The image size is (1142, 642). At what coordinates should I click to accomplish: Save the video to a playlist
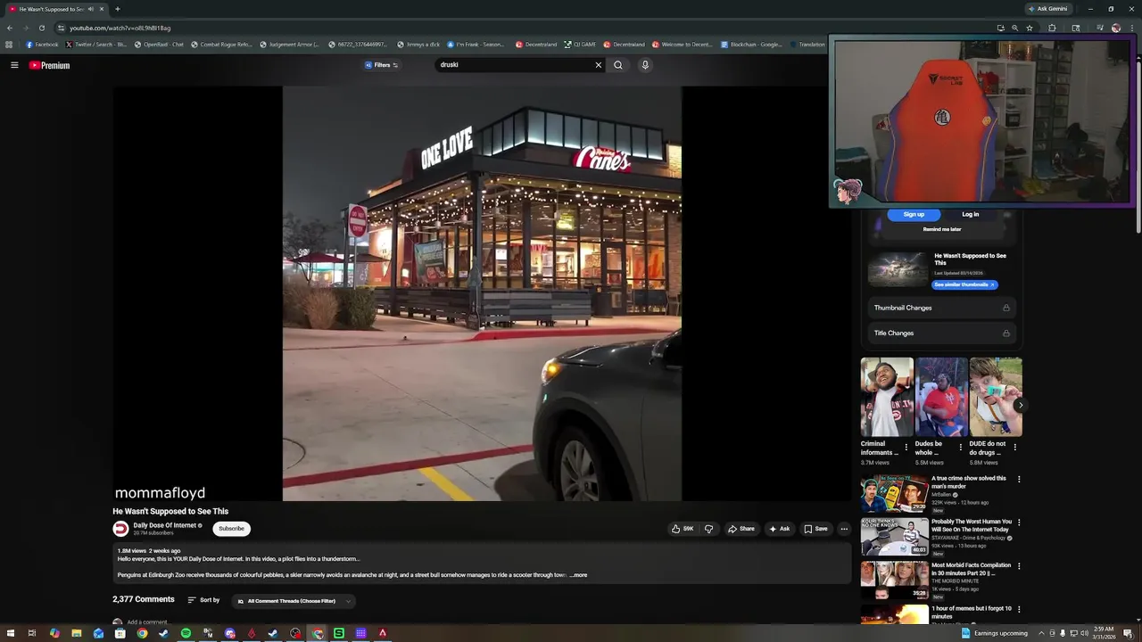[815, 529]
